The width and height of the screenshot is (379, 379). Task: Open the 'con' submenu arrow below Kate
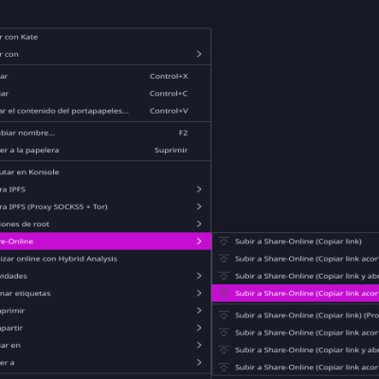(x=199, y=54)
